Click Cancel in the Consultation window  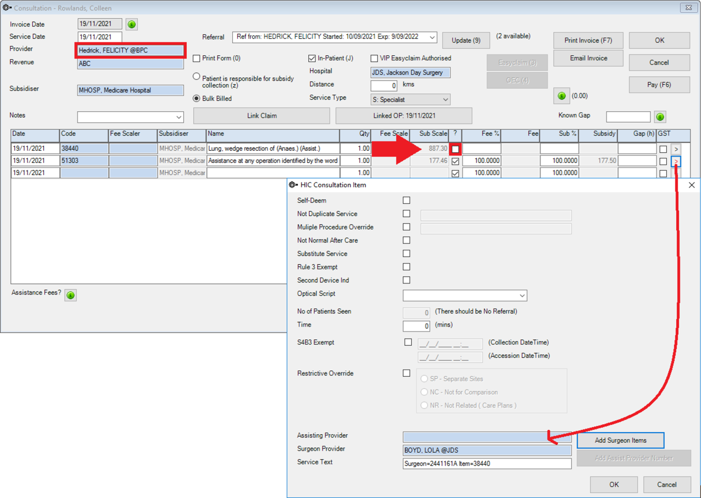pos(659,63)
